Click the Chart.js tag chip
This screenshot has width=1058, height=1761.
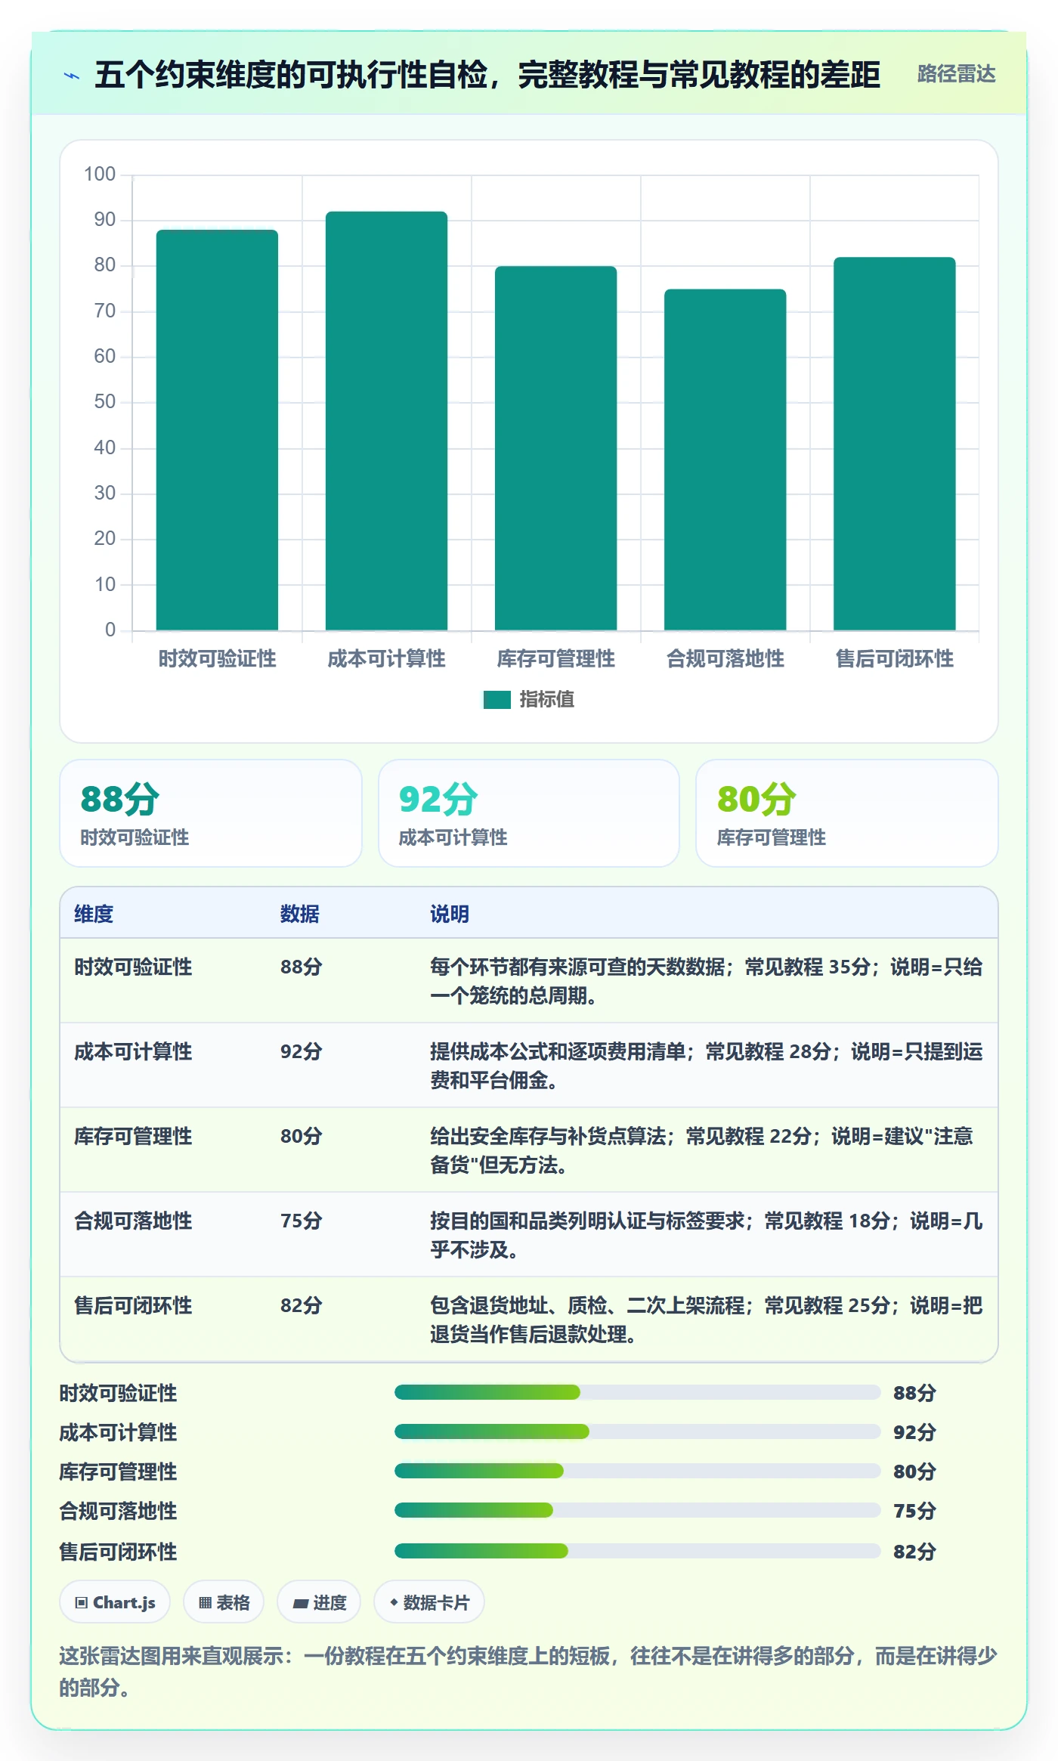tap(115, 1602)
